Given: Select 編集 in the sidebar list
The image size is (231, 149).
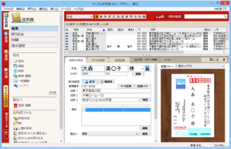Looking at the screenshot, I should (x=34, y=28).
